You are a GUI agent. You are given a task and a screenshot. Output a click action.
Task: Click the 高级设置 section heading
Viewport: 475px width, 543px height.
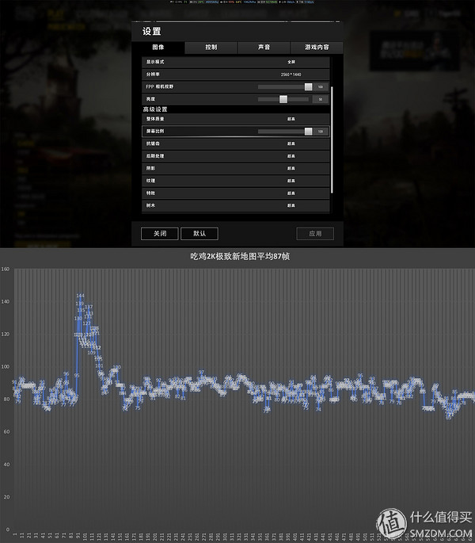(155, 109)
